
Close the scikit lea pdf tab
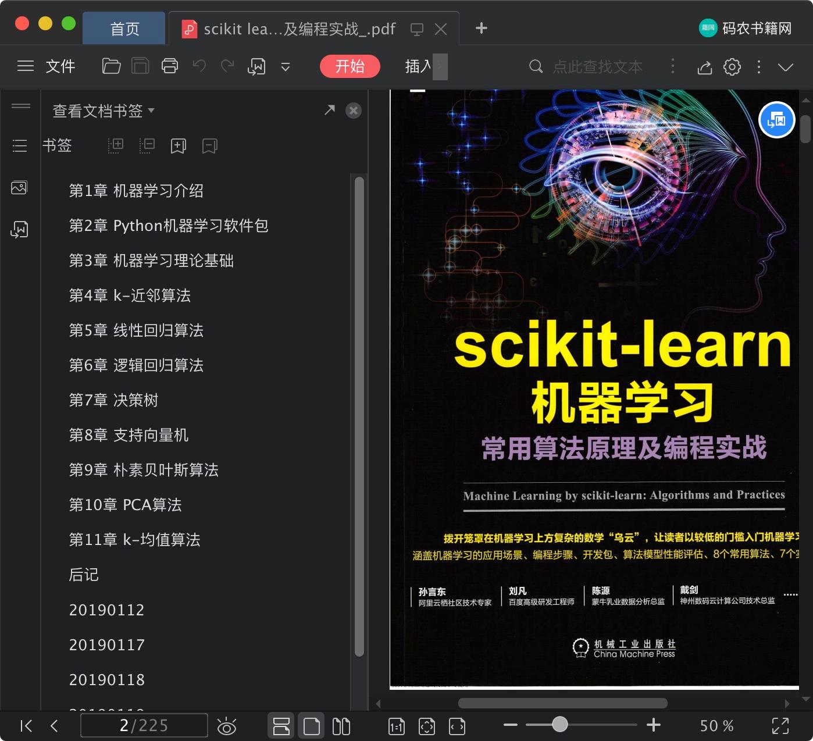point(441,29)
